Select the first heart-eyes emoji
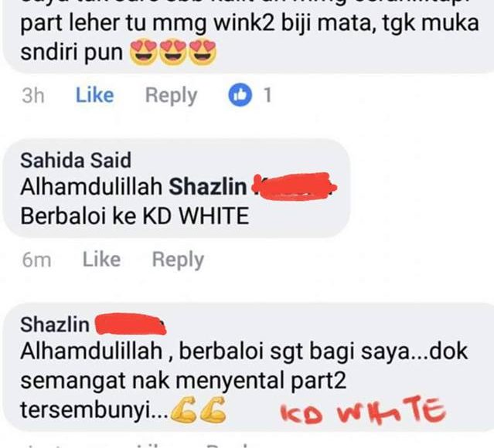This screenshot has width=494, height=448. point(143,52)
